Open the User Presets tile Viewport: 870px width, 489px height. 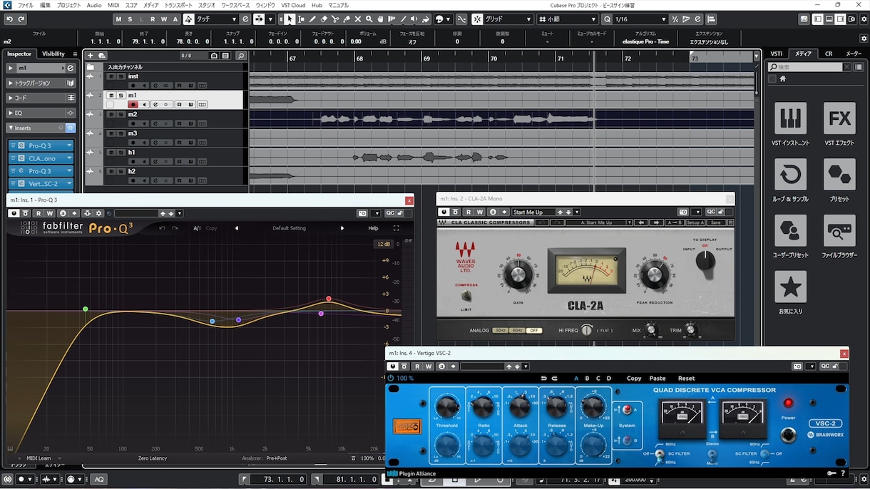coord(790,231)
